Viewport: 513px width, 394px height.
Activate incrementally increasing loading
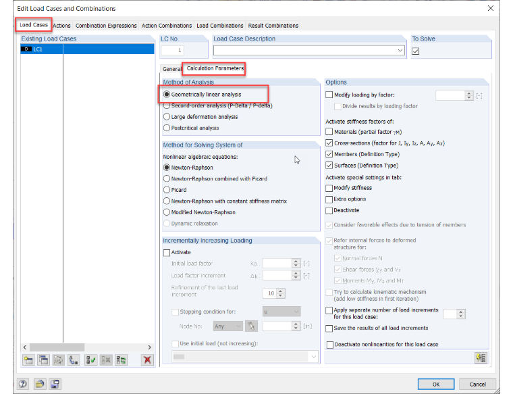coord(167,253)
